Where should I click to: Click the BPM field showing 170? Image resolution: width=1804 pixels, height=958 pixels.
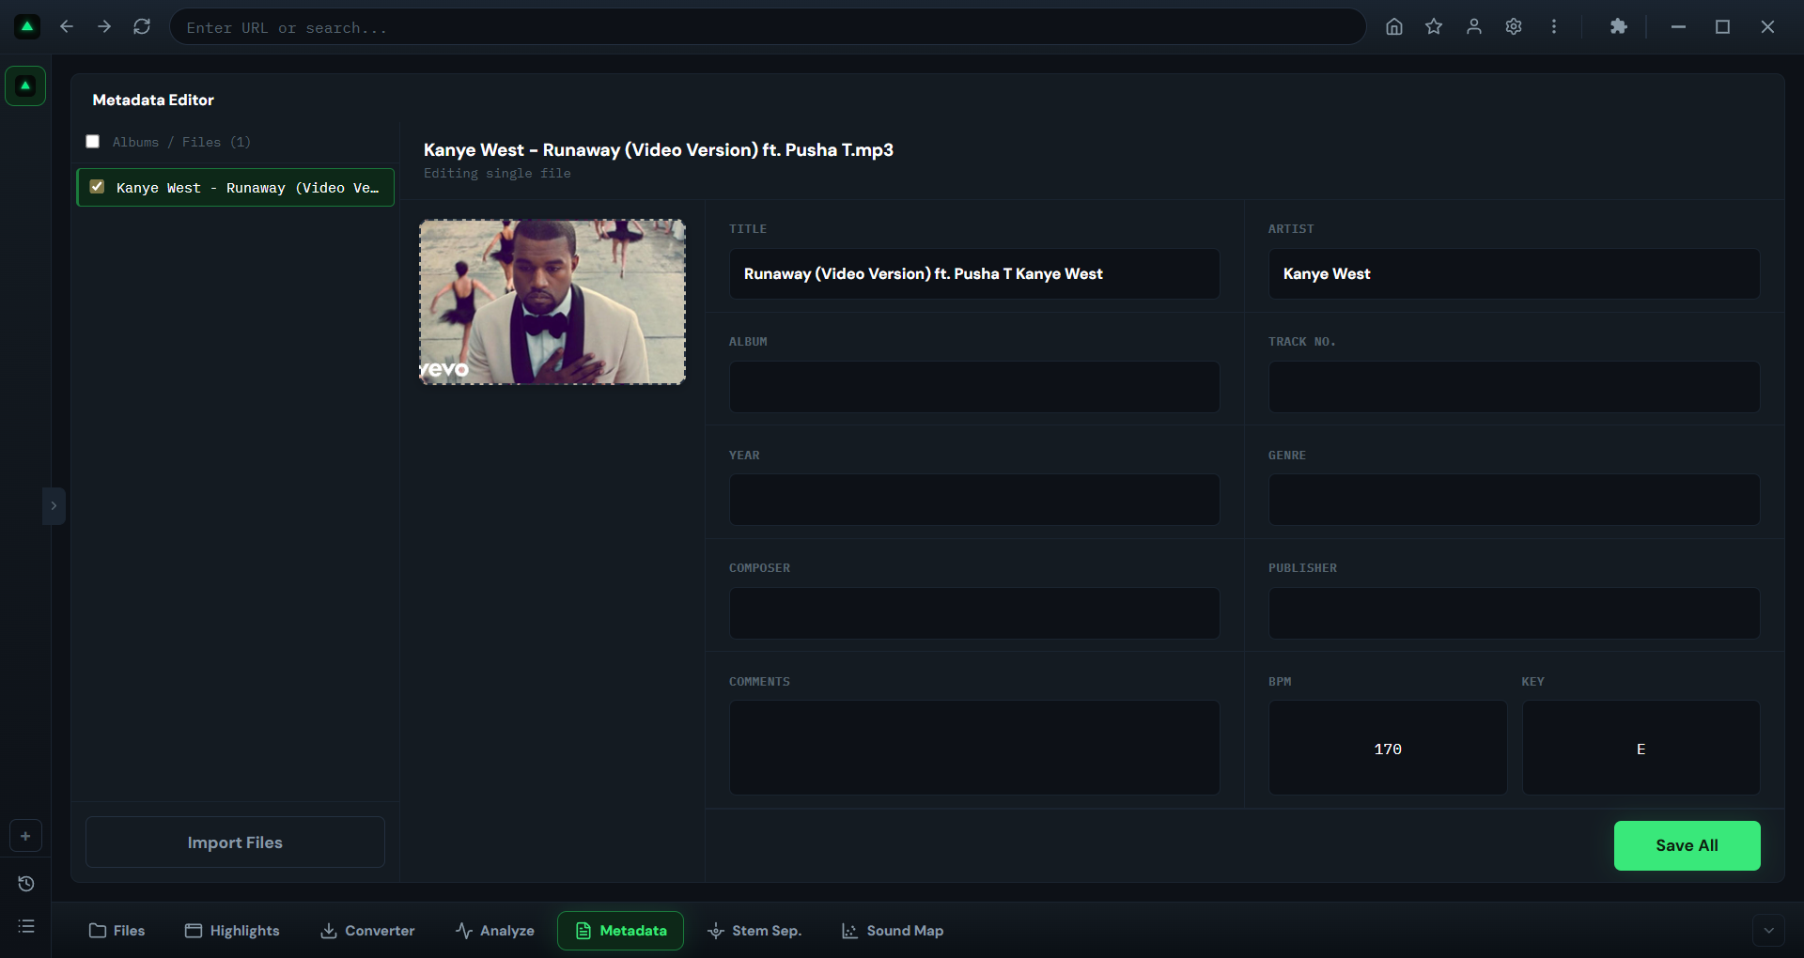1388,748
